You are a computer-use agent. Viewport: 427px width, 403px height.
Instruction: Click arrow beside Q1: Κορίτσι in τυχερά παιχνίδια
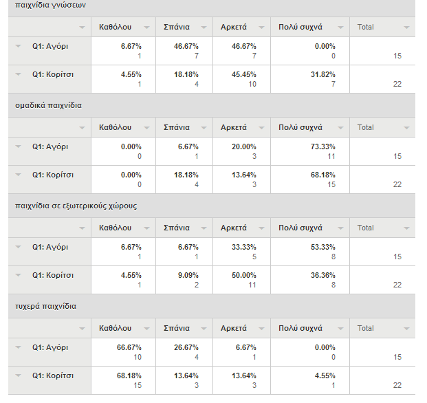click(x=19, y=375)
